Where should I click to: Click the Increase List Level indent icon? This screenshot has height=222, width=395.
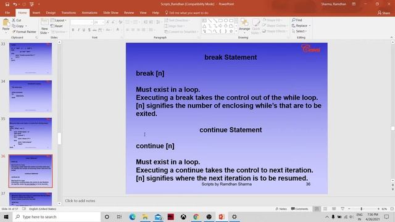151,22
